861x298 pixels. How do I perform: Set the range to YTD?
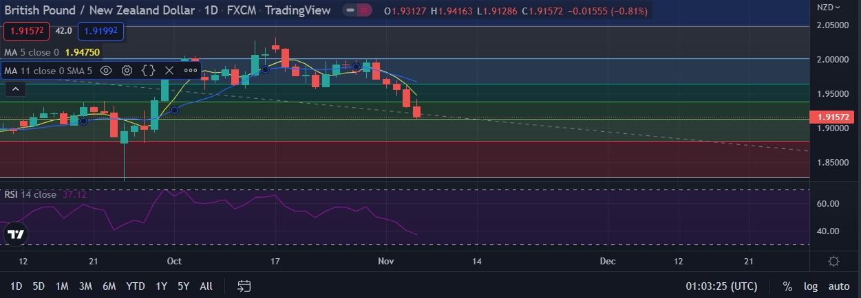point(136,286)
